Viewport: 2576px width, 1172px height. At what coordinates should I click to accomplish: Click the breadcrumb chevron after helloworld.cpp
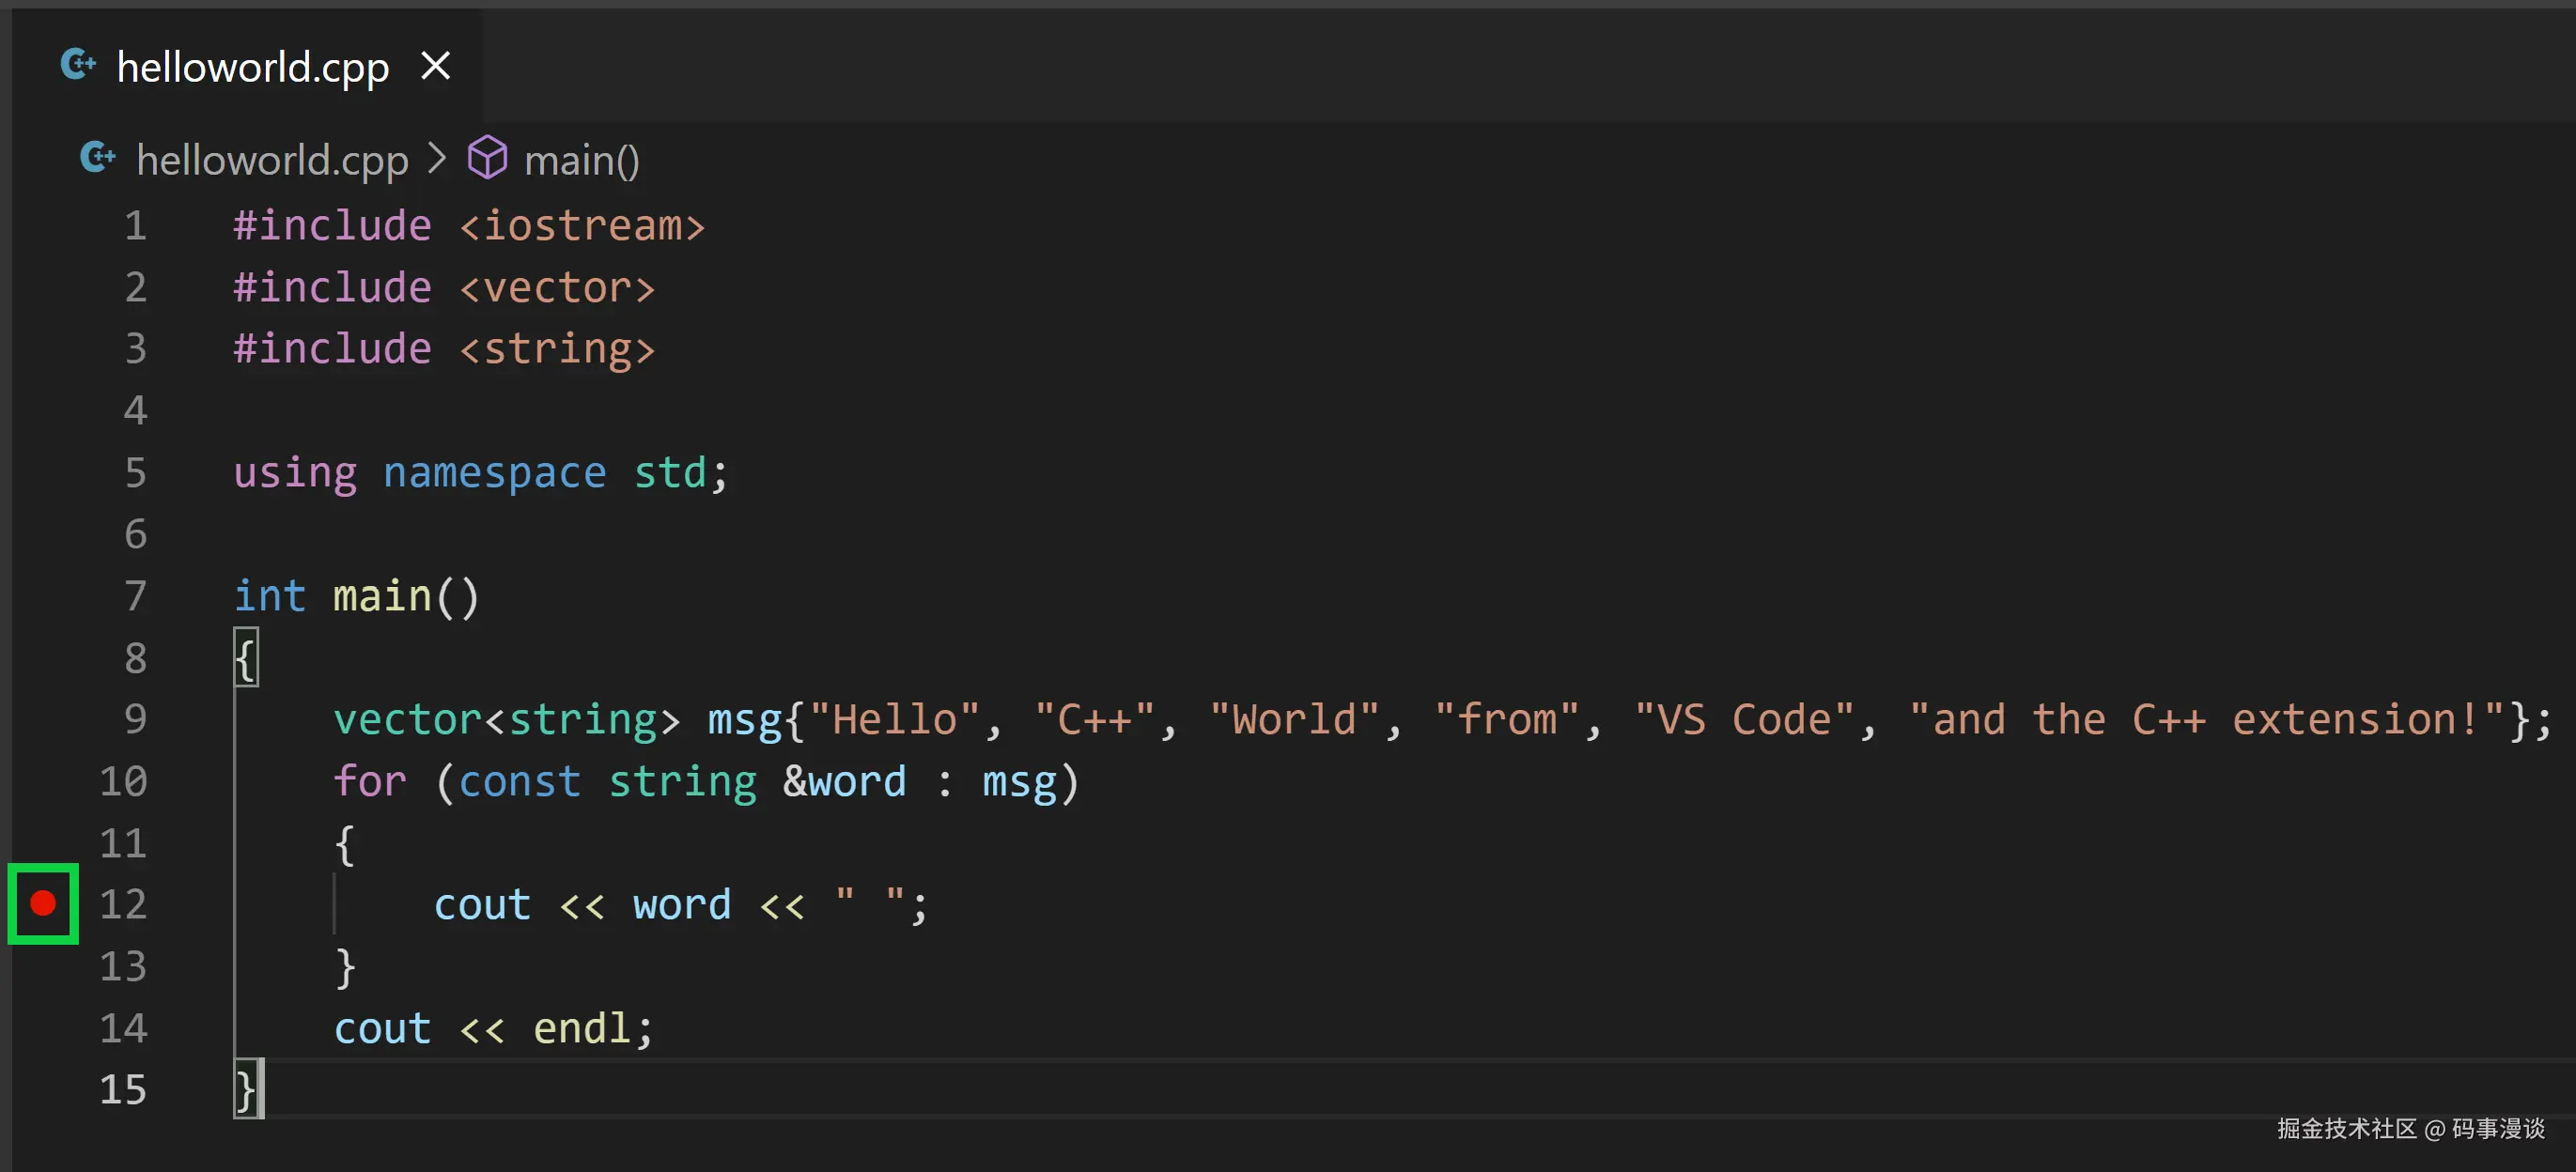[x=437, y=158]
